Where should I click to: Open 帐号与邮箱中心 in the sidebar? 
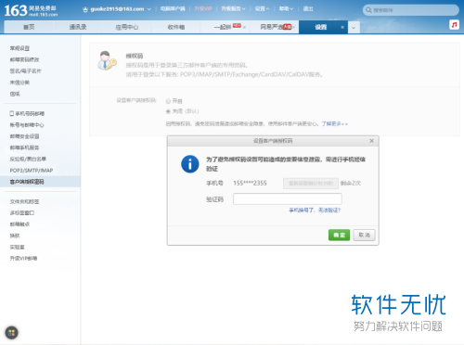pos(27,125)
